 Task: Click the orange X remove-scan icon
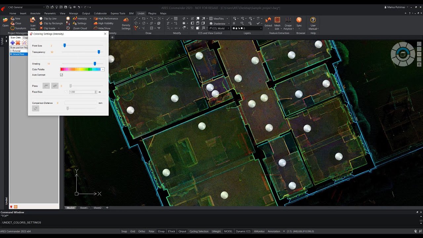pos(18,43)
